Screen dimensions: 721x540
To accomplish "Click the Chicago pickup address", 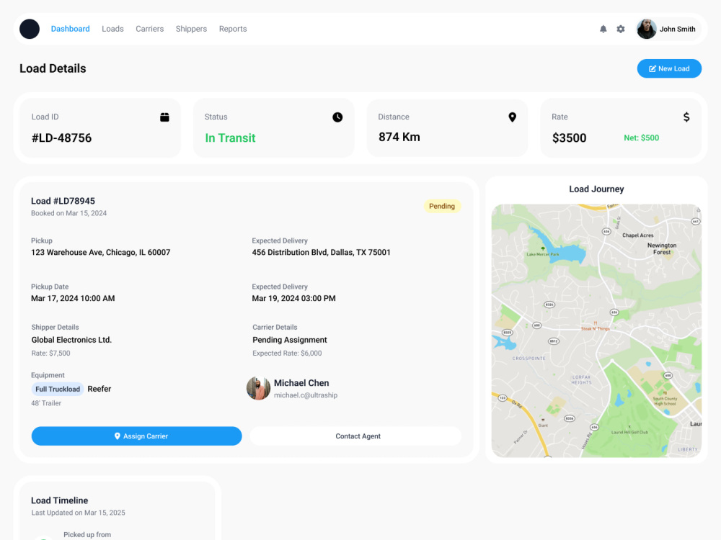I will (x=101, y=252).
